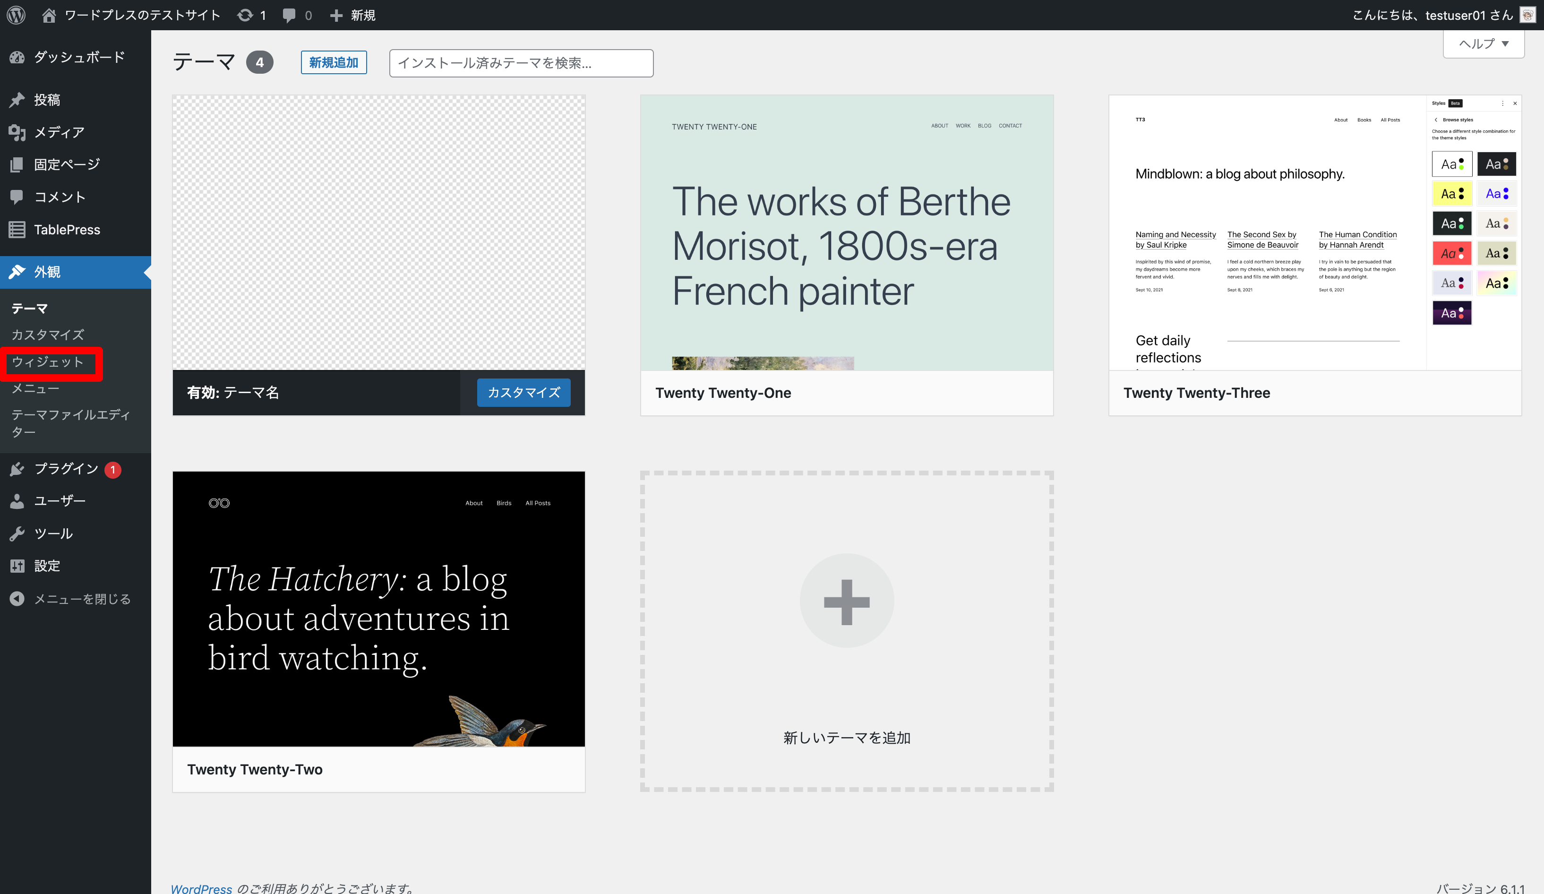Click the 外観 paintbrush icon
The image size is (1544, 894).
tap(17, 271)
